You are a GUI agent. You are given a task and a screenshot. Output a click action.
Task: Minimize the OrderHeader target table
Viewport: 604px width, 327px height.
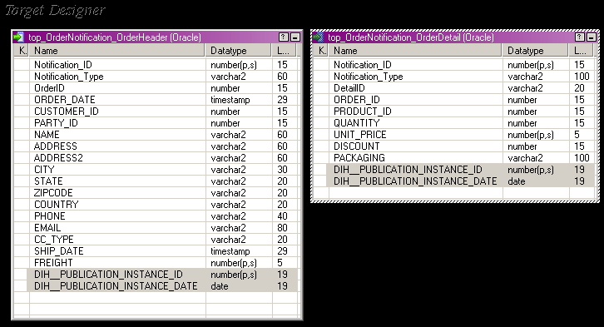(x=295, y=37)
